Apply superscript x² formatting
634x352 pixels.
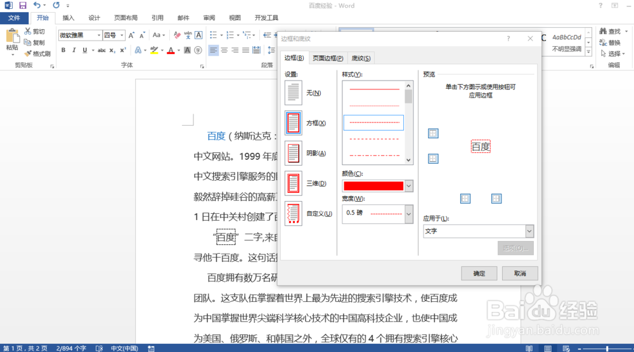(123, 50)
